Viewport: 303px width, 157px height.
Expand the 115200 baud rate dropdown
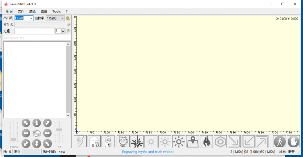pos(62,18)
